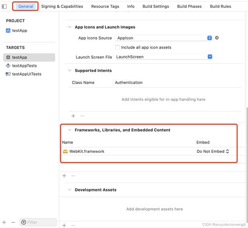
Task: Open the Signing & Capabilities tab
Action: click(62, 6)
